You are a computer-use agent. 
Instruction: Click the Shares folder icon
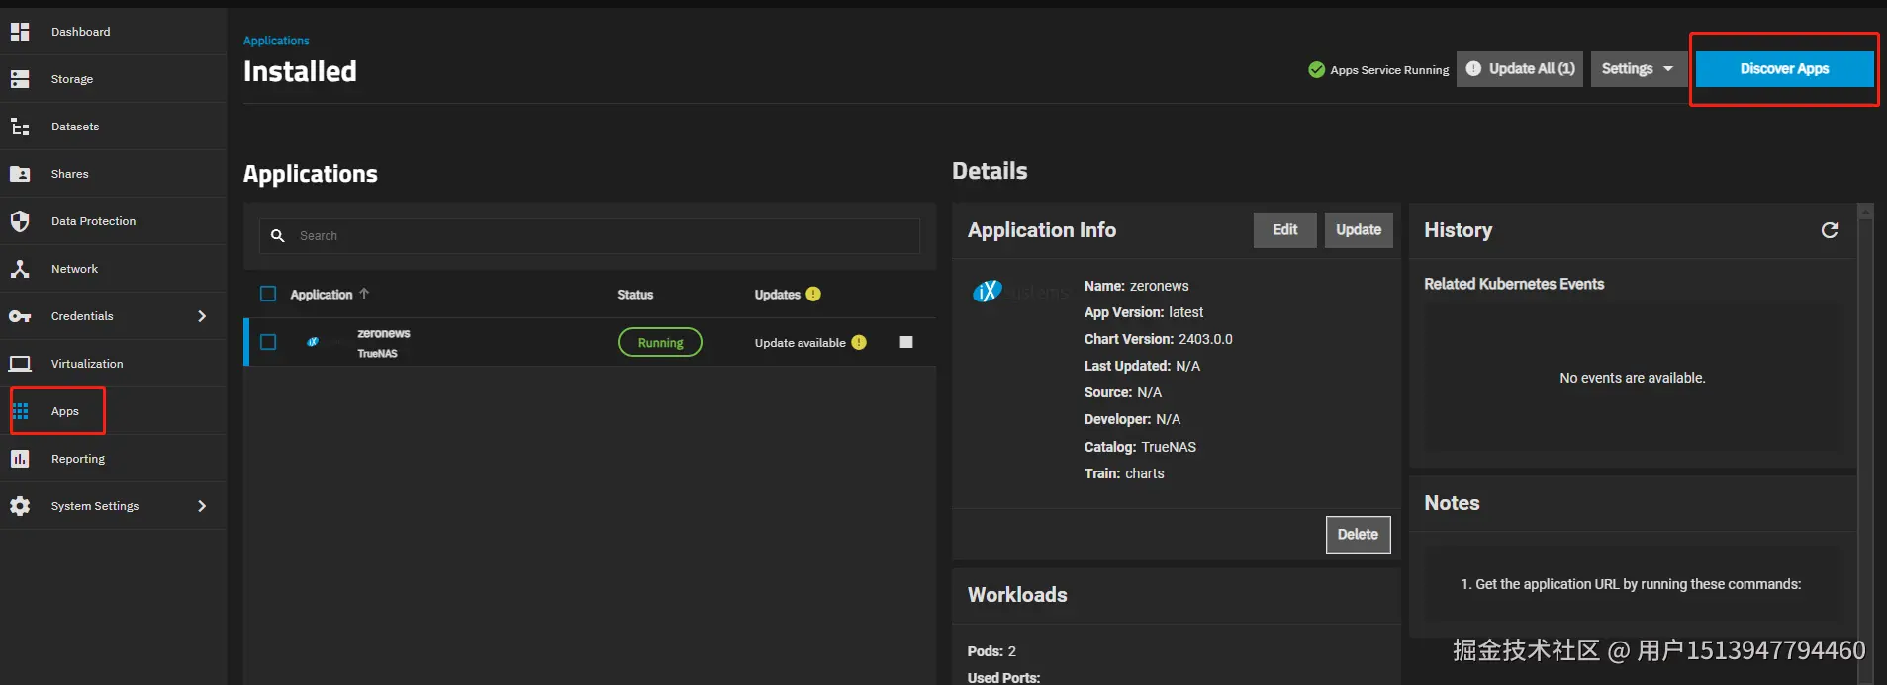point(20,174)
